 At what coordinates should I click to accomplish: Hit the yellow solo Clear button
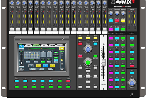[x=95, y=38]
